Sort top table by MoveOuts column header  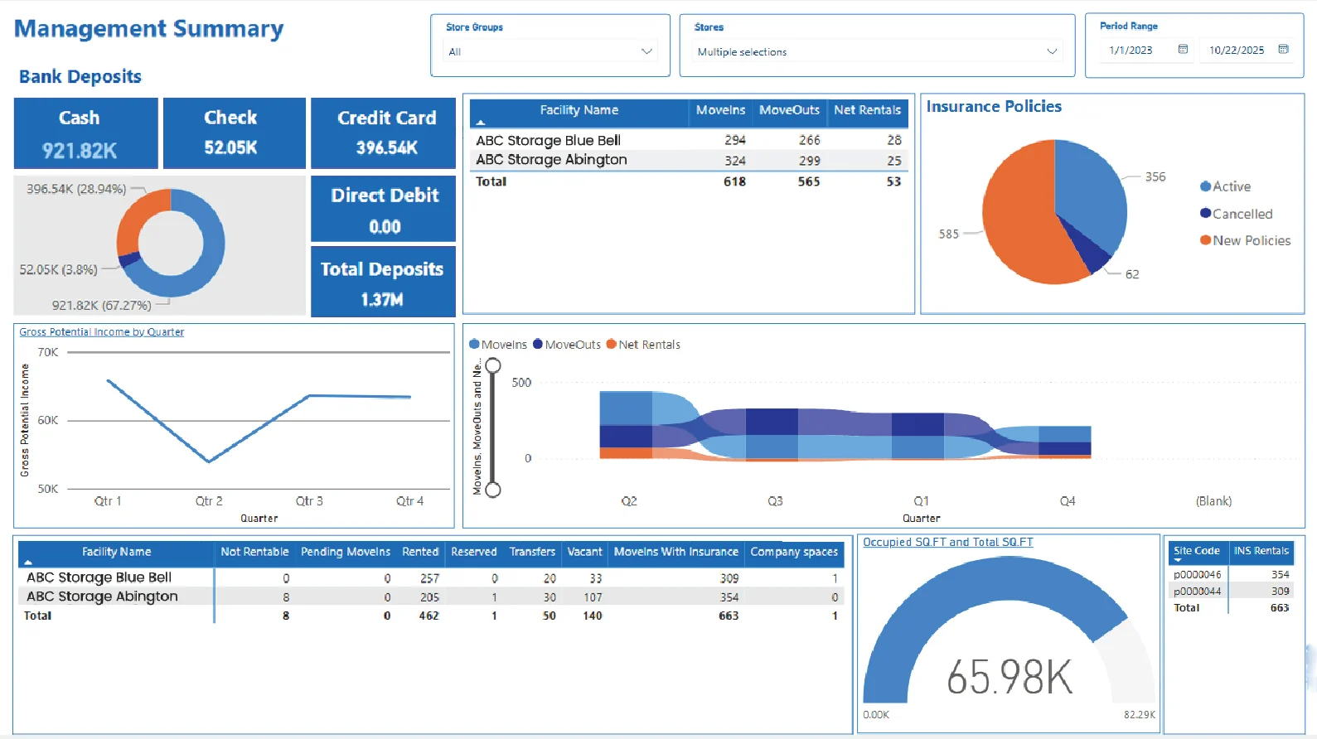coord(788,110)
